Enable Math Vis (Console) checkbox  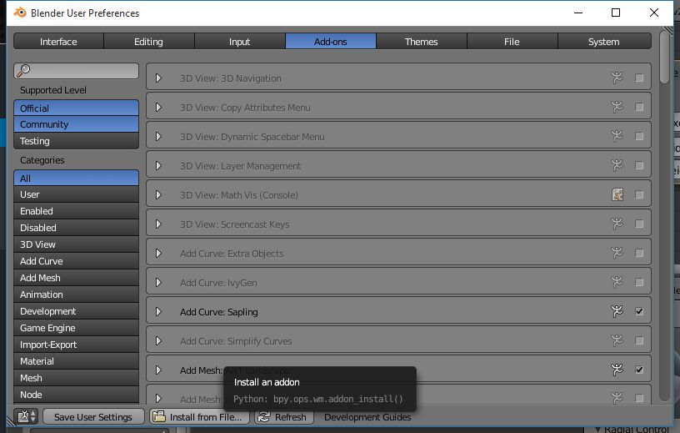click(639, 194)
